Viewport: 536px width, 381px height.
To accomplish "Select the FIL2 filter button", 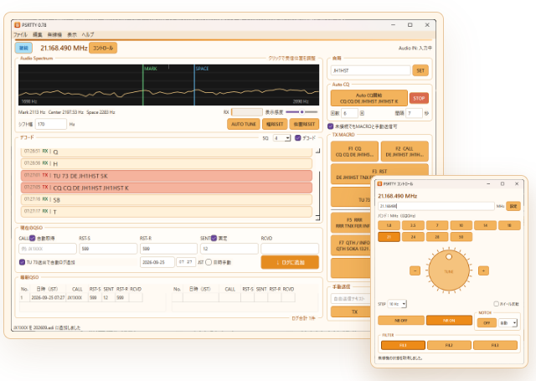I will (x=449, y=345).
